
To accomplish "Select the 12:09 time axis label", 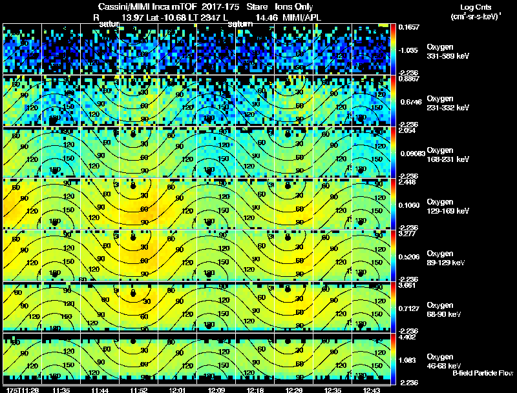I will pos(216,390).
